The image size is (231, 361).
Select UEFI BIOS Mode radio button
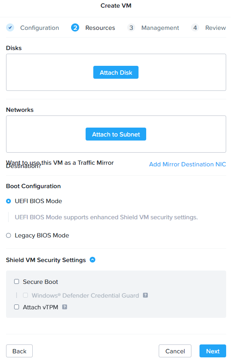pos(8,201)
